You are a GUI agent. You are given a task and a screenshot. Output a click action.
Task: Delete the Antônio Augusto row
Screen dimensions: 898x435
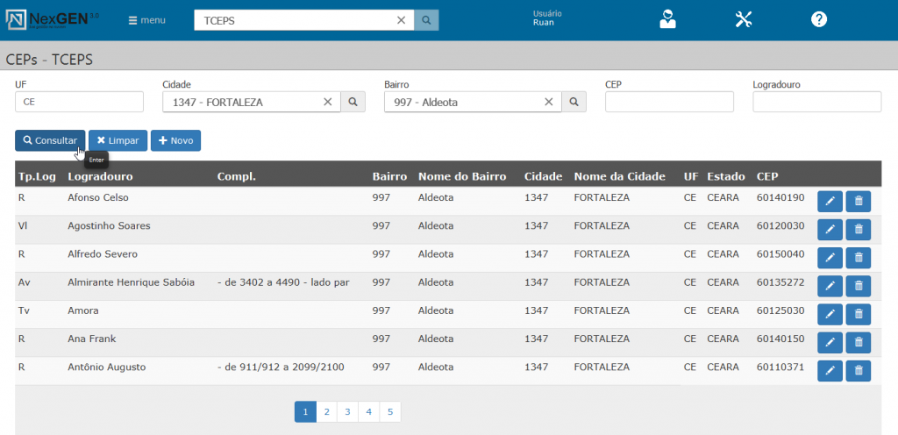(x=859, y=371)
